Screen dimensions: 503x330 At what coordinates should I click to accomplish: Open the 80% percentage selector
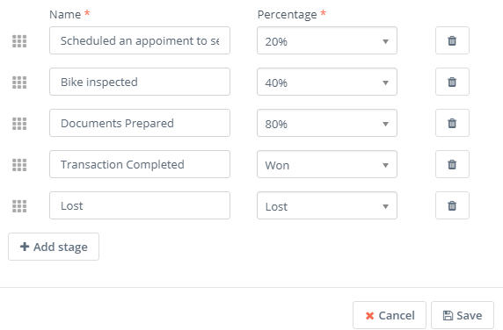327,123
